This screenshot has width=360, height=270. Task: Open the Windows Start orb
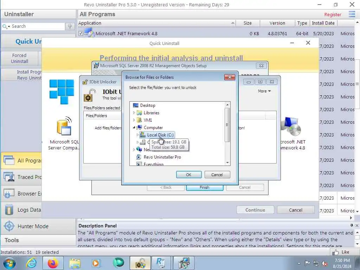point(9,263)
